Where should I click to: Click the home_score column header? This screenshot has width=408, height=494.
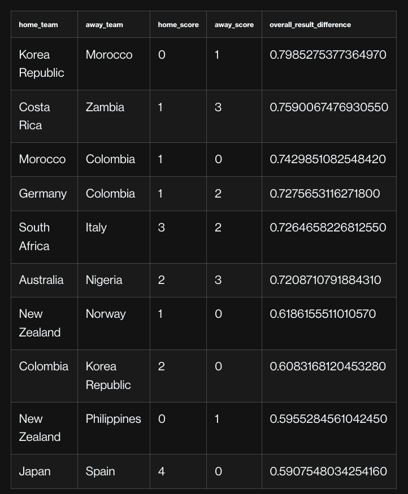[178, 25]
